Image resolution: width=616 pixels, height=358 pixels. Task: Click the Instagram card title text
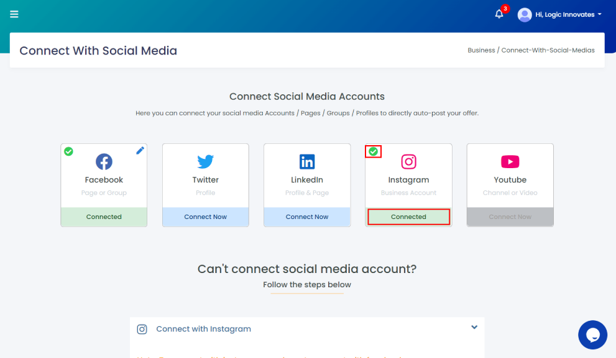pyautogui.click(x=408, y=180)
